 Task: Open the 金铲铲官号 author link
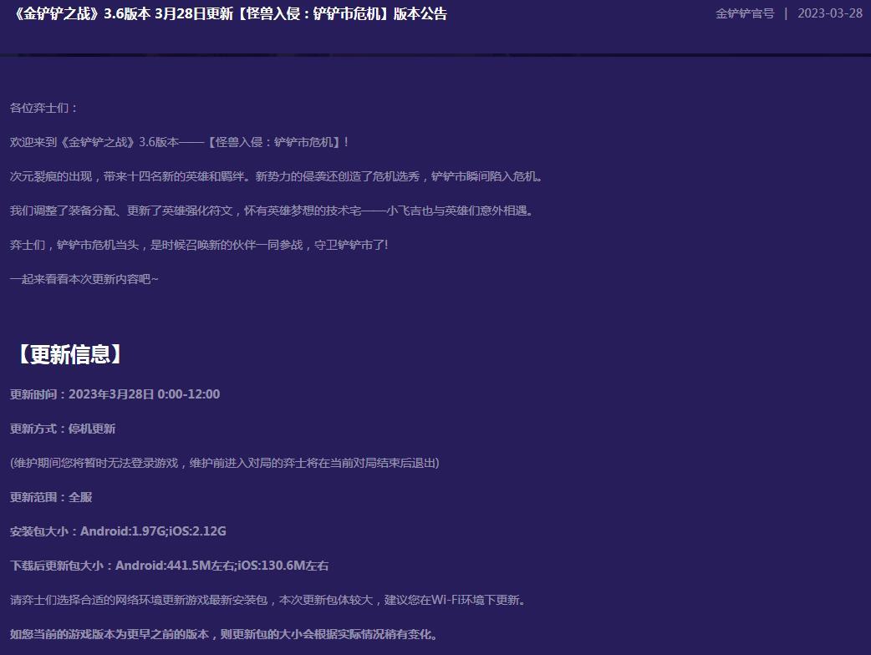pos(742,13)
